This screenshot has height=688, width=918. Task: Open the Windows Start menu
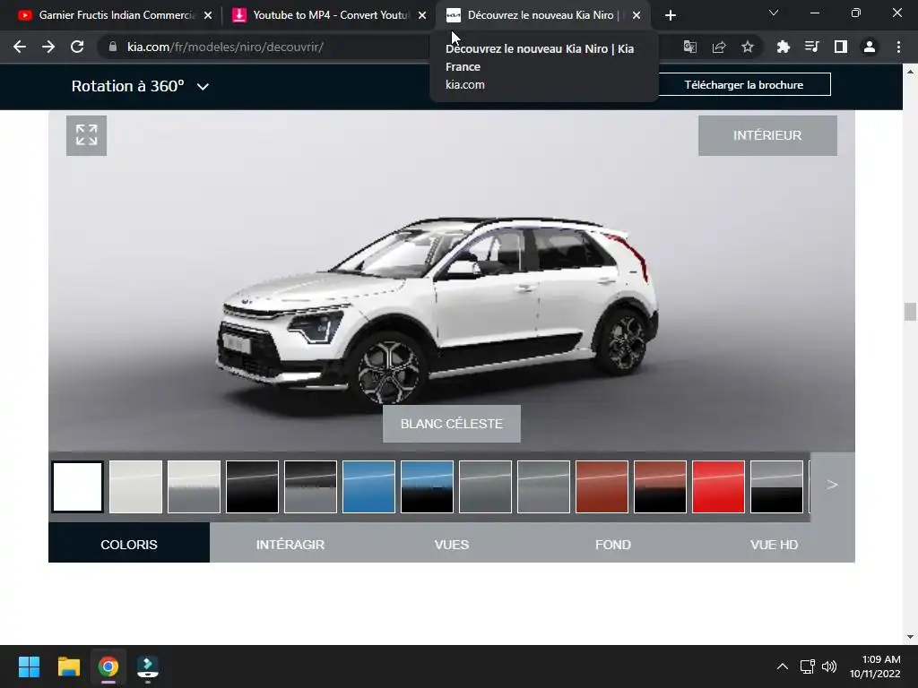coord(29,666)
